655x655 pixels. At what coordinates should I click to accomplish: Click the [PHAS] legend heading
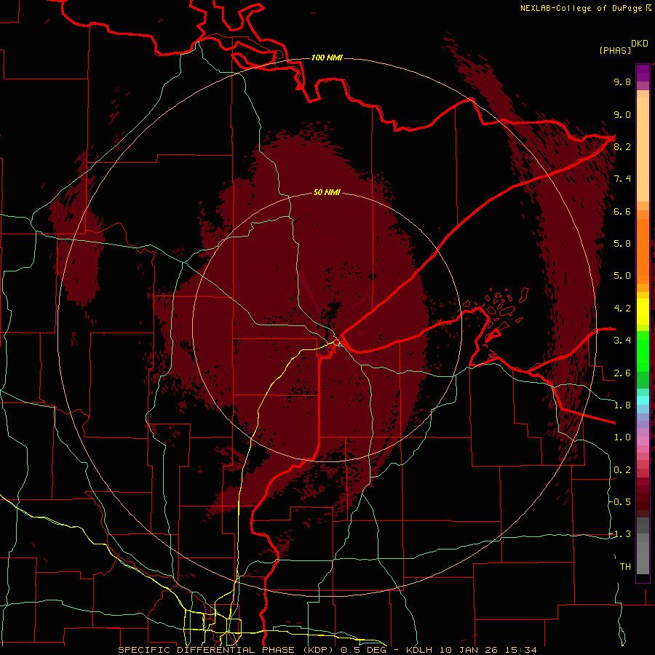tap(615, 50)
